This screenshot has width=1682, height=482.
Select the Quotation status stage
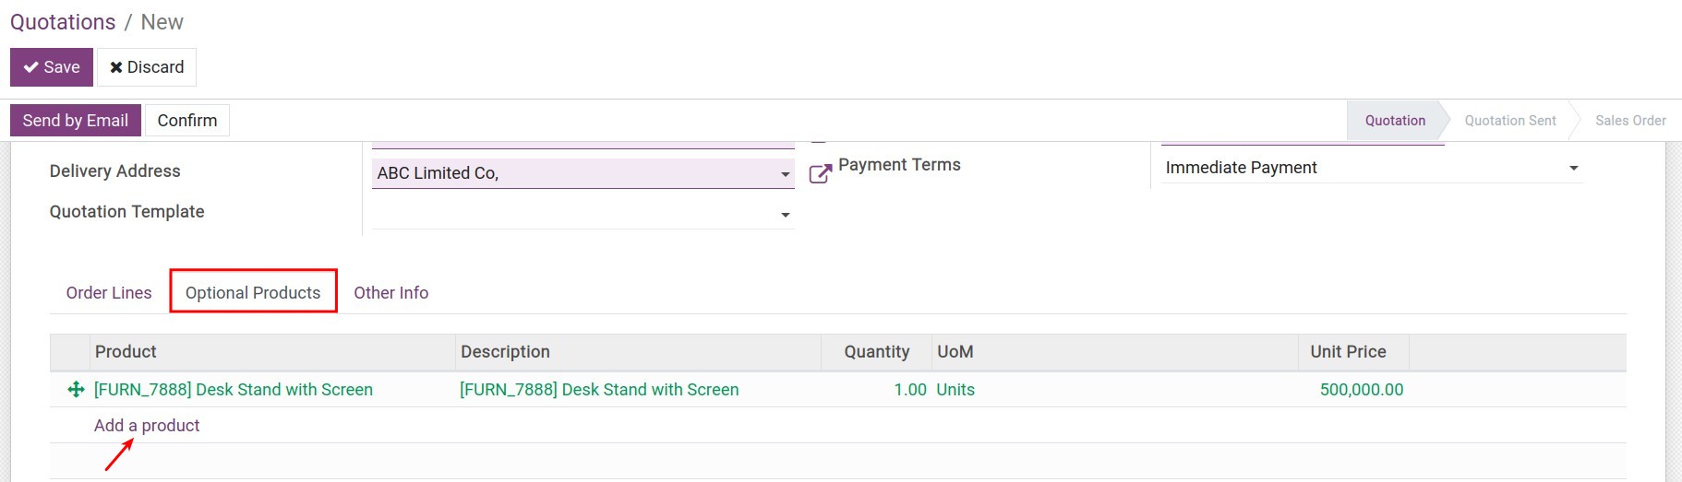click(1395, 121)
